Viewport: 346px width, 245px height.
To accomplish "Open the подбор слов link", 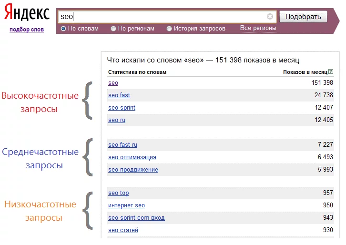I will pos(27,30).
